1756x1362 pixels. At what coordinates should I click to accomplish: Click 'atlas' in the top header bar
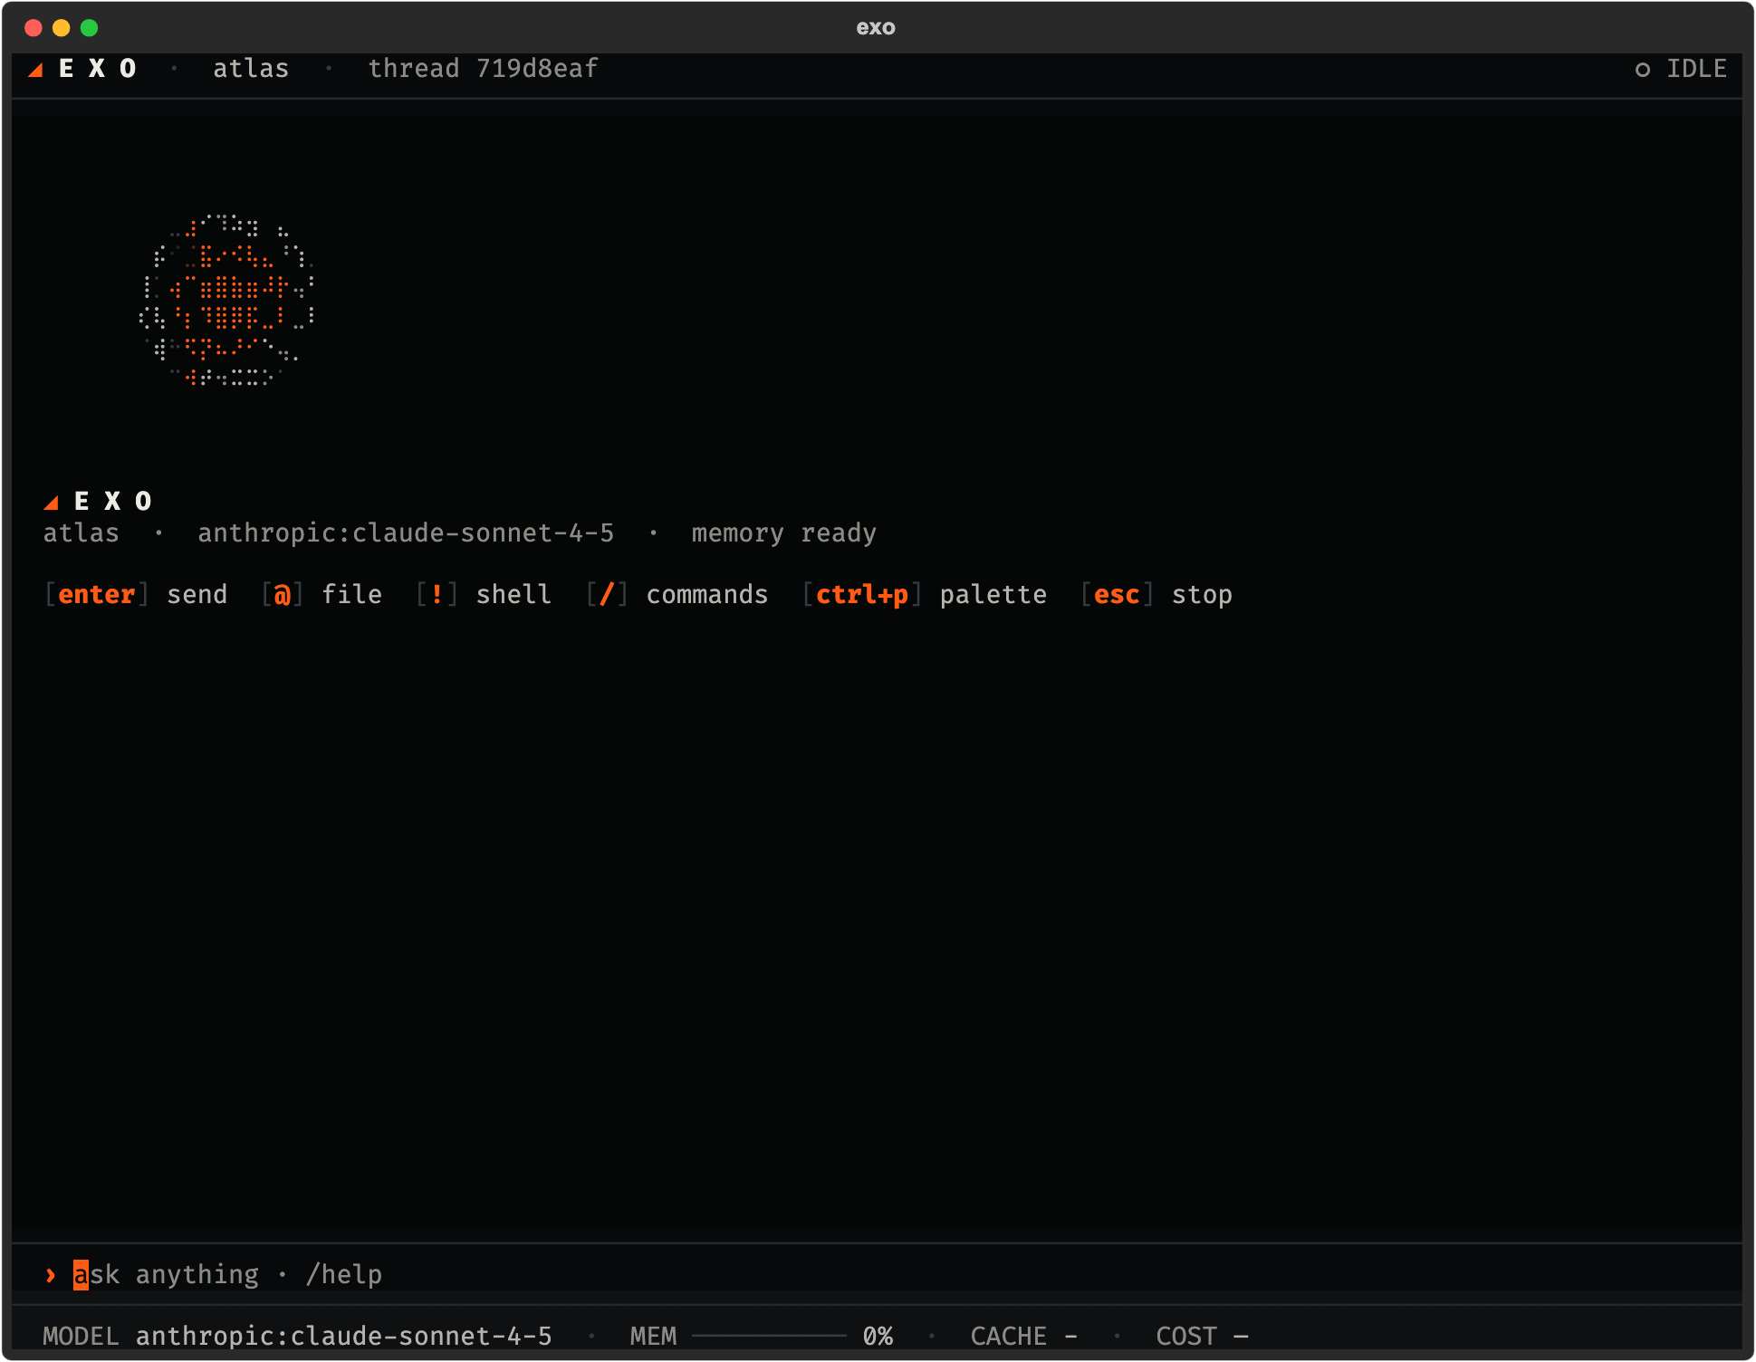coord(251,69)
